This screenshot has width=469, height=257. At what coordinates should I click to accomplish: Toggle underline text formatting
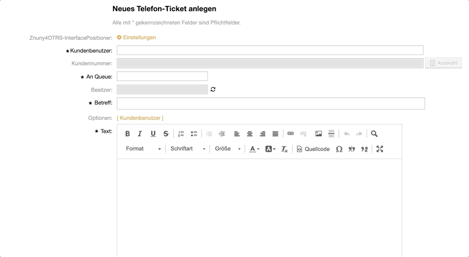[x=153, y=134]
